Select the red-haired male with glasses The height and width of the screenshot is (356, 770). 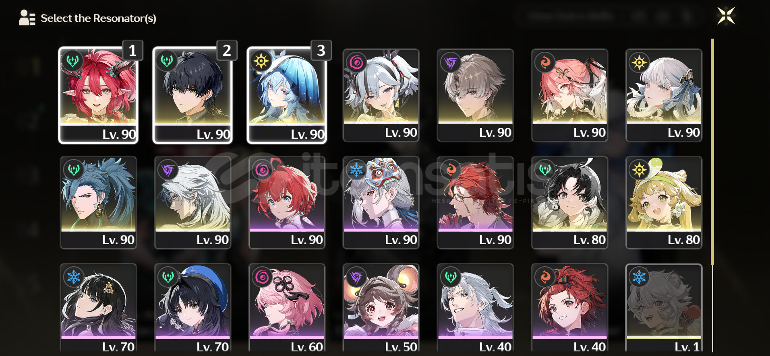(475, 203)
